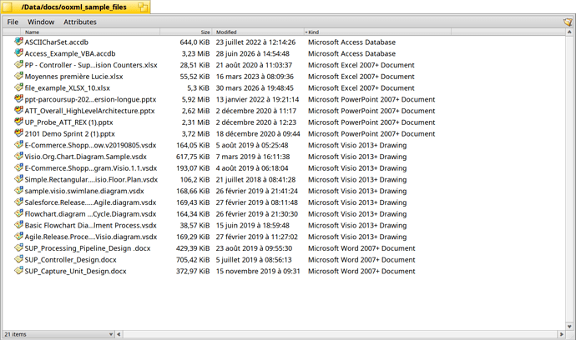Click the zoom icon on the yellow tab
The image size is (576, 340).
click(143, 7)
